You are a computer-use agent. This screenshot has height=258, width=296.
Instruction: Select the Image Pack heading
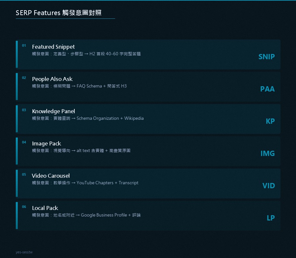pyautogui.click(x=46, y=143)
